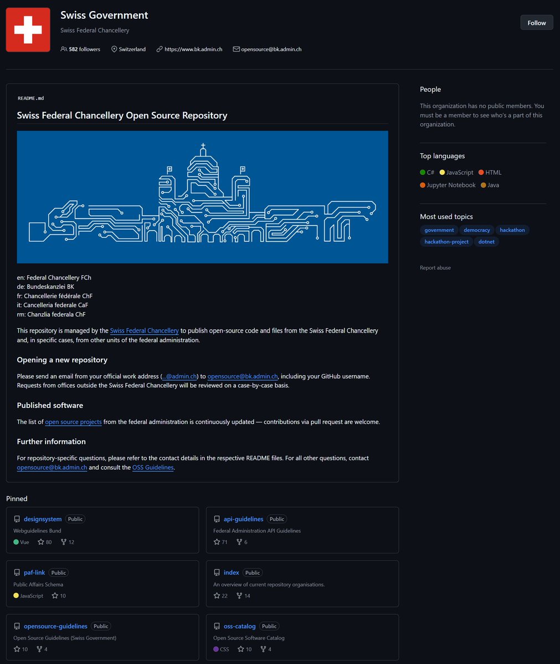Select the HTML top language
Image resolution: width=560 pixels, height=664 pixels.
pos(490,173)
